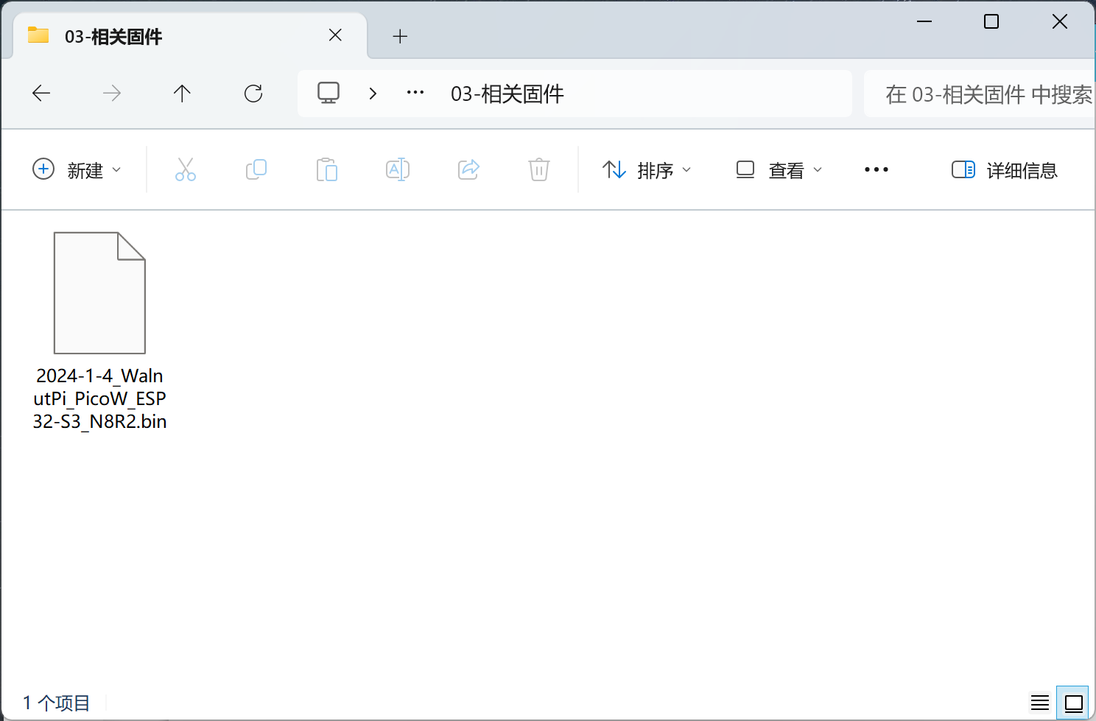The image size is (1096, 721).
Task: Open the ellipsis See more menu
Action: pyautogui.click(x=876, y=169)
